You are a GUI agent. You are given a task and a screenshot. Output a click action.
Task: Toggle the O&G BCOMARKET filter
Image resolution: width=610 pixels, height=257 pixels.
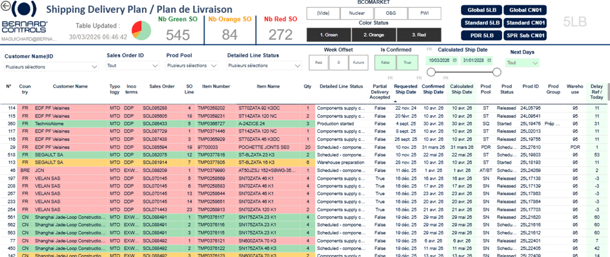pyautogui.click(x=391, y=14)
